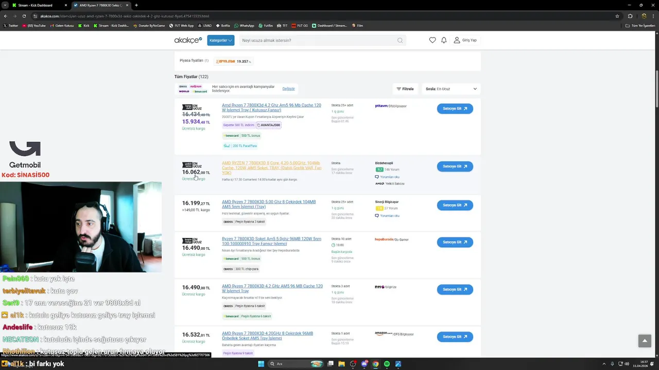Open the Chrome profile avatar

coord(644,16)
